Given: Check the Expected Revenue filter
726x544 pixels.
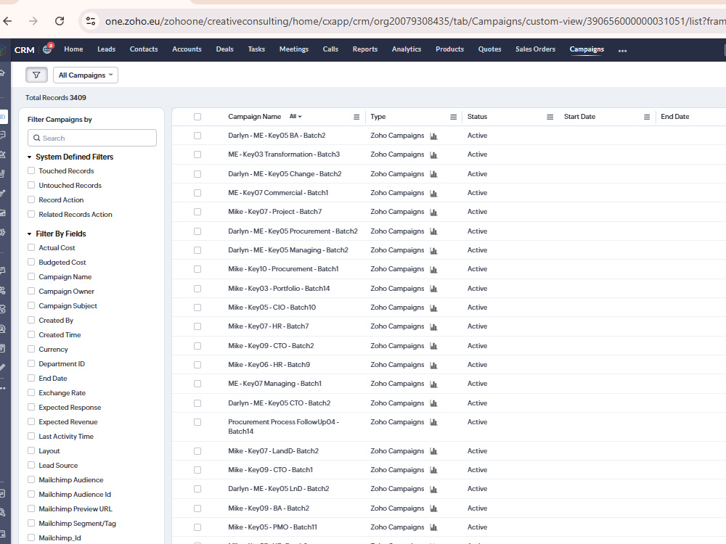Looking at the screenshot, I should pos(31,421).
